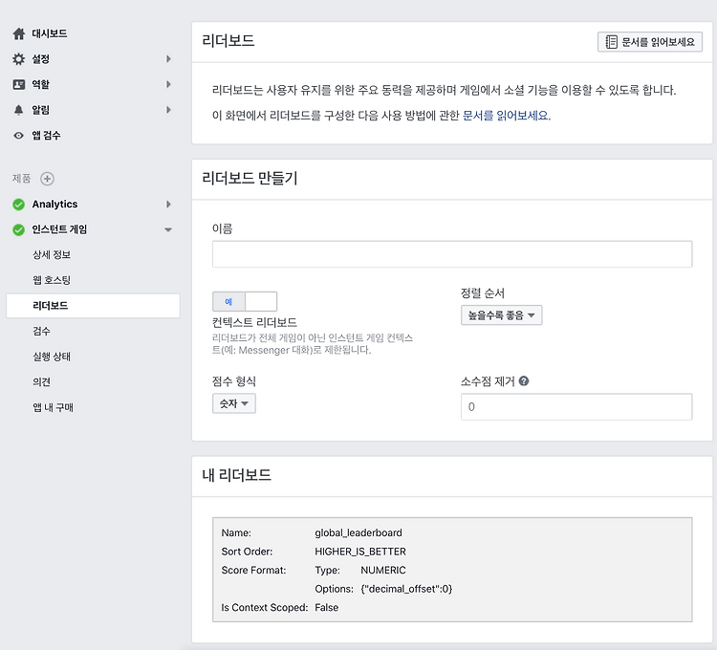Click the green check icon beside 인스턴트 게임
717x650 pixels.
(x=19, y=229)
